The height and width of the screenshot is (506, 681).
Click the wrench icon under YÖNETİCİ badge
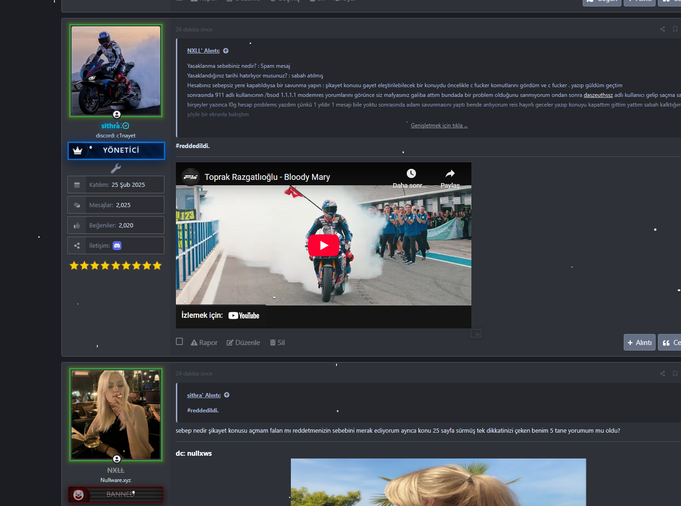116,168
